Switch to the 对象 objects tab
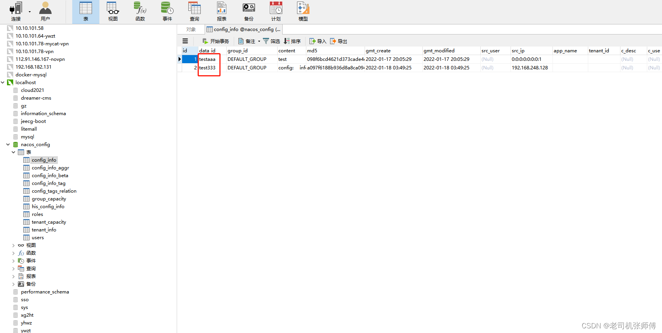Screen dimensions: 662x333 click(x=191, y=29)
